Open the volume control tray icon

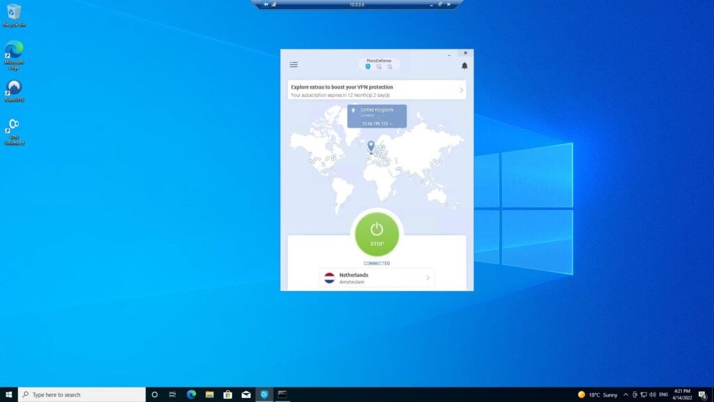click(x=653, y=395)
